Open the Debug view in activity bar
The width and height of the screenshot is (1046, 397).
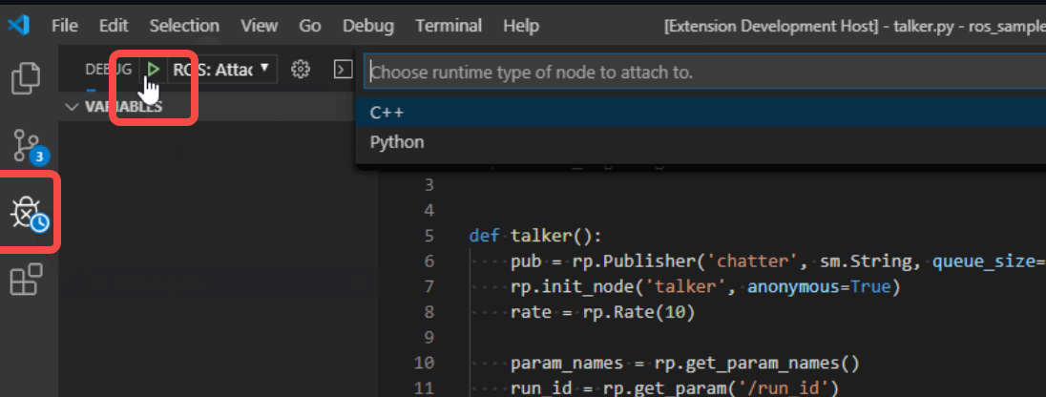pos(29,214)
